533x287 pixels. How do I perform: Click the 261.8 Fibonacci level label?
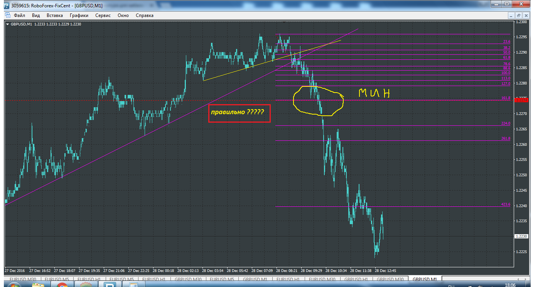point(506,138)
